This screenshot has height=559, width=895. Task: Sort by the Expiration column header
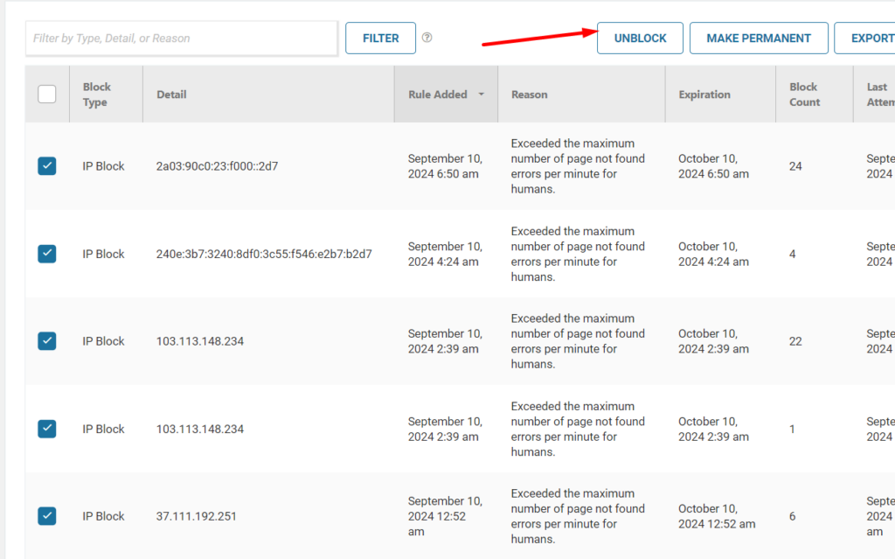tap(704, 94)
